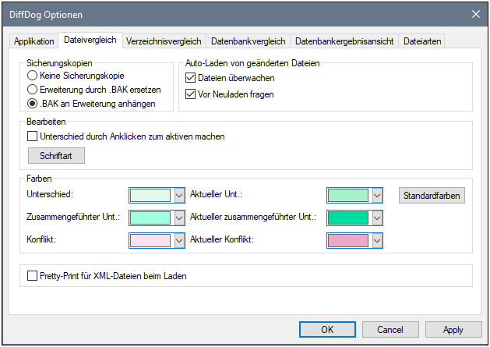Expand Aktueller Unt. color dropdown arrow
Image resolution: width=490 pixels, height=347 pixels.
pyautogui.click(x=377, y=196)
